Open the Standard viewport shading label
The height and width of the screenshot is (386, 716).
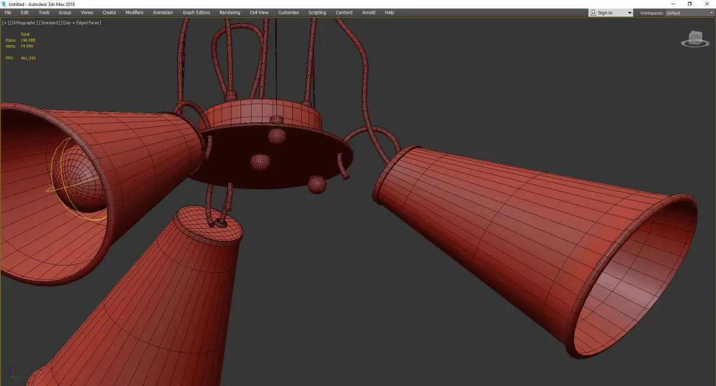[x=48, y=23]
